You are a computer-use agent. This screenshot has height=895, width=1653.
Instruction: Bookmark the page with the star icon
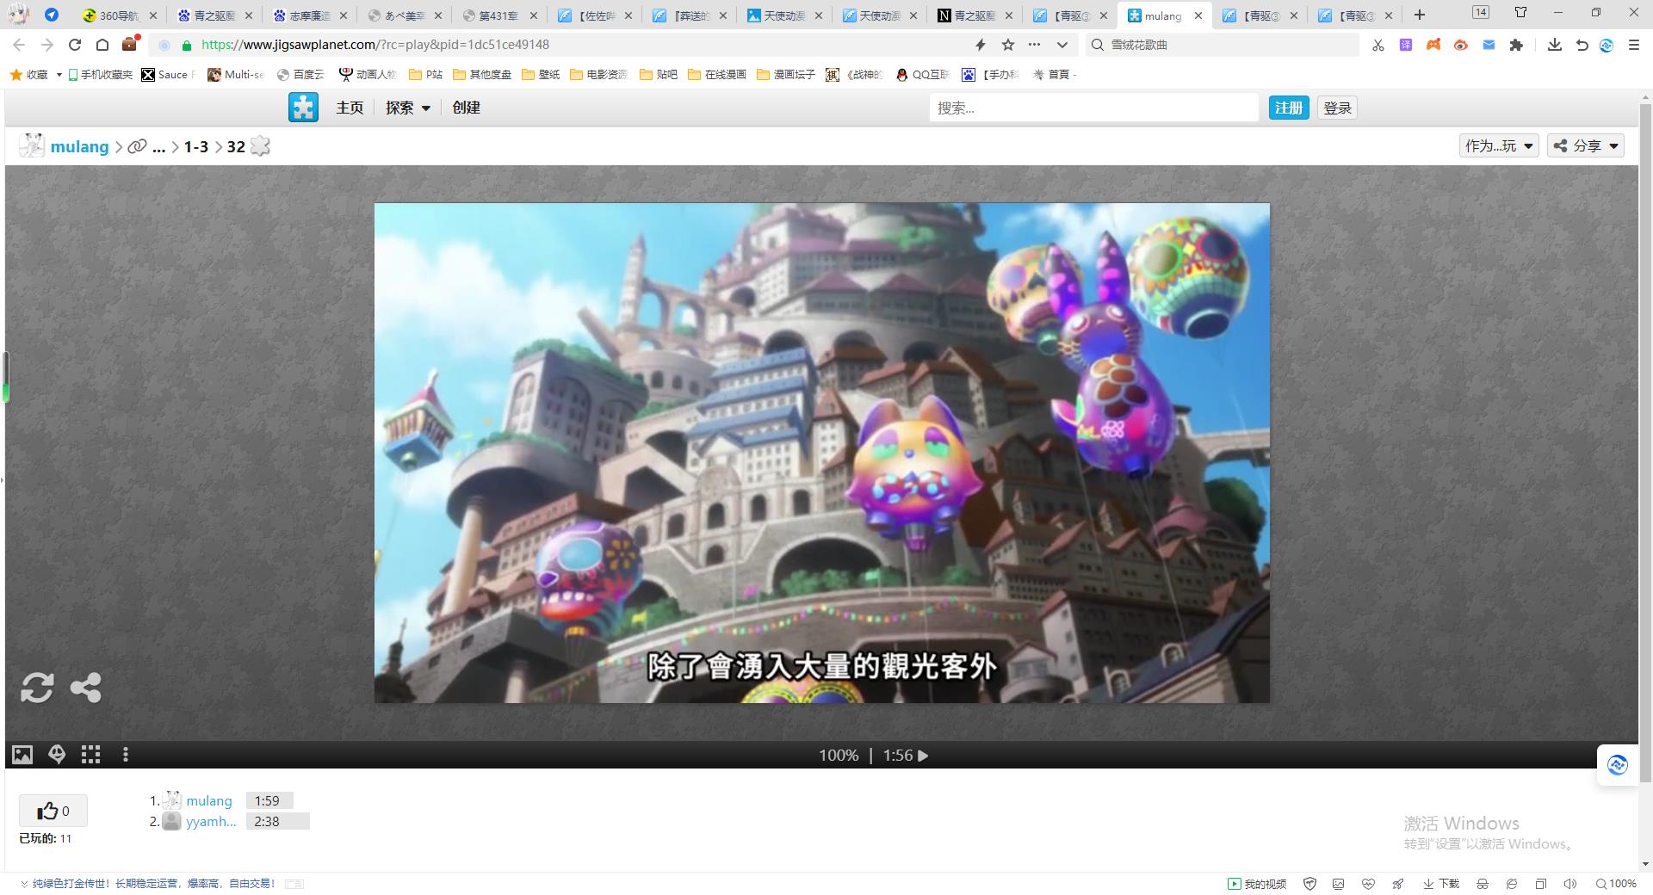pyautogui.click(x=1008, y=45)
